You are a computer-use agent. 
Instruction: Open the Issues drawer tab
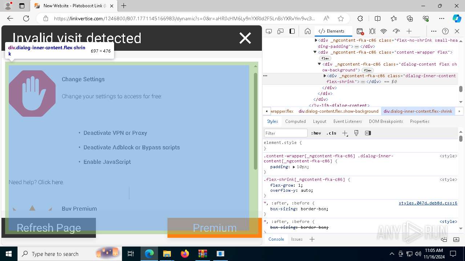pos(297,239)
